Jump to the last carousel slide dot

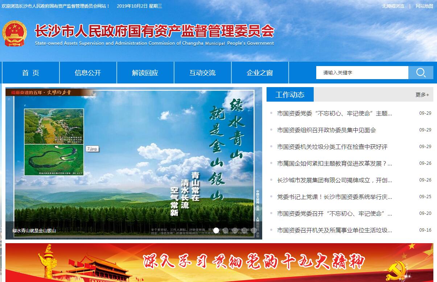[254, 230]
